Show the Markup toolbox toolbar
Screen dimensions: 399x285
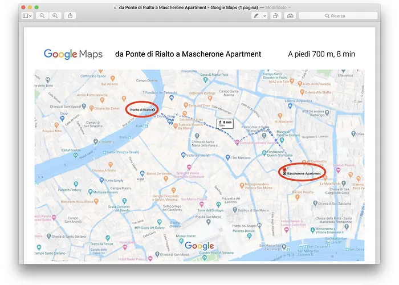pos(290,16)
